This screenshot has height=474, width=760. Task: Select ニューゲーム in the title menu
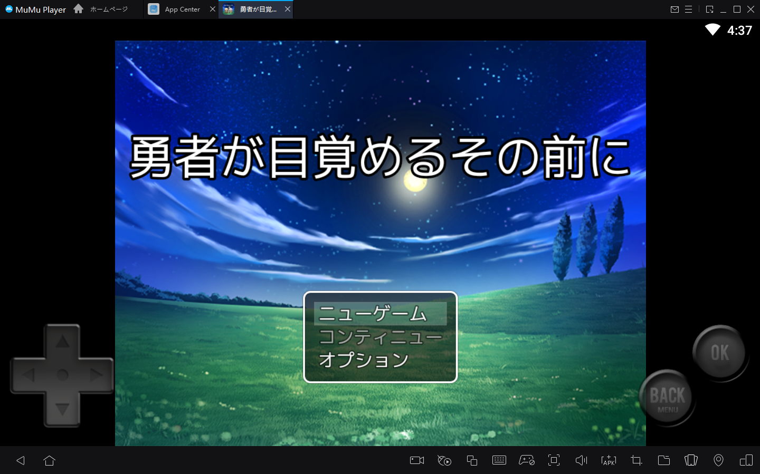coord(380,314)
